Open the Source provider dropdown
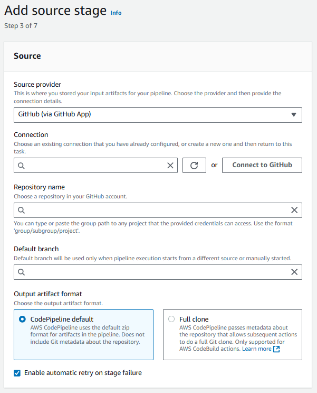This screenshot has width=317, height=393. [158, 115]
